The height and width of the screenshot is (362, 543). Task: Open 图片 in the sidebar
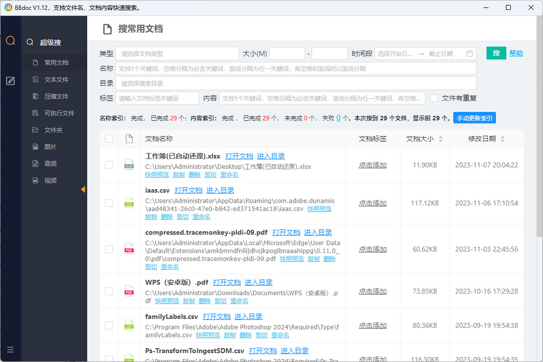(x=54, y=147)
